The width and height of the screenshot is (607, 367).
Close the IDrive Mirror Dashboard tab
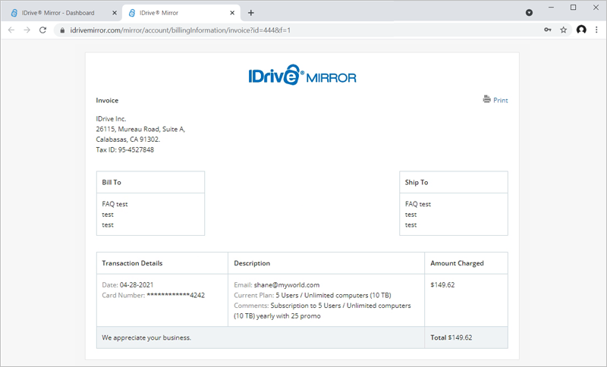[x=115, y=13]
